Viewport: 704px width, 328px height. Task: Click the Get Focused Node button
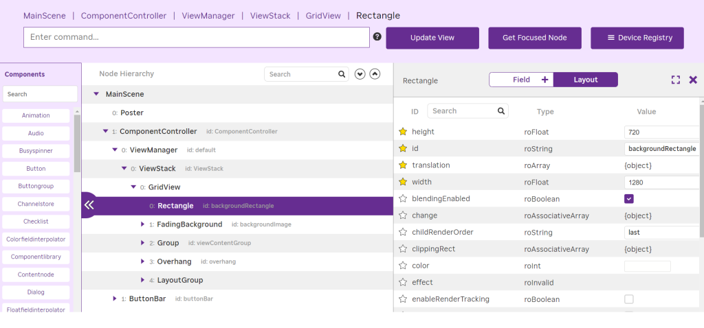[x=535, y=38]
